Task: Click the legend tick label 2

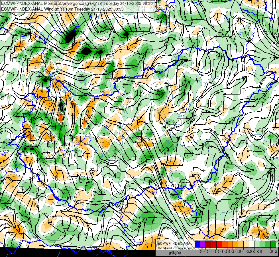Action: click(276, 252)
